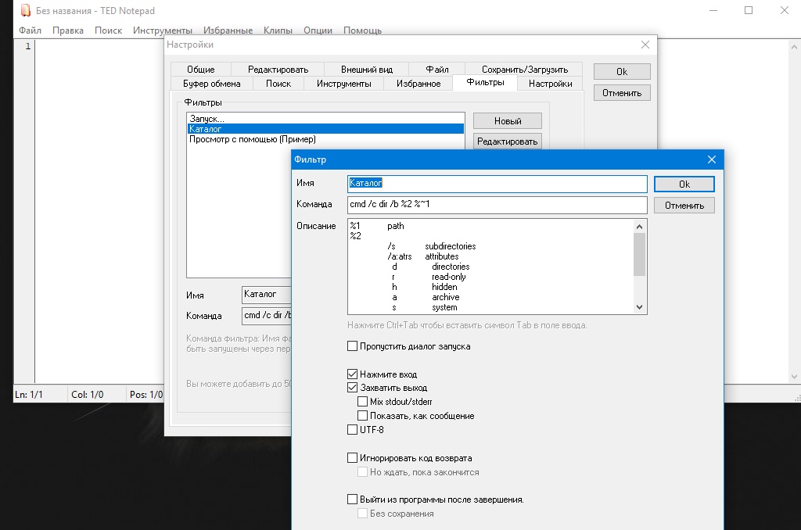
Task: Click the Редактировать filter button
Action: (507, 141)
